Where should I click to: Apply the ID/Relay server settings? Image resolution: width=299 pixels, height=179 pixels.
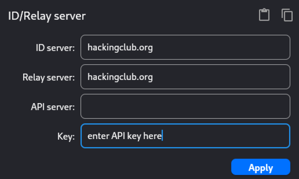(261, 167)
